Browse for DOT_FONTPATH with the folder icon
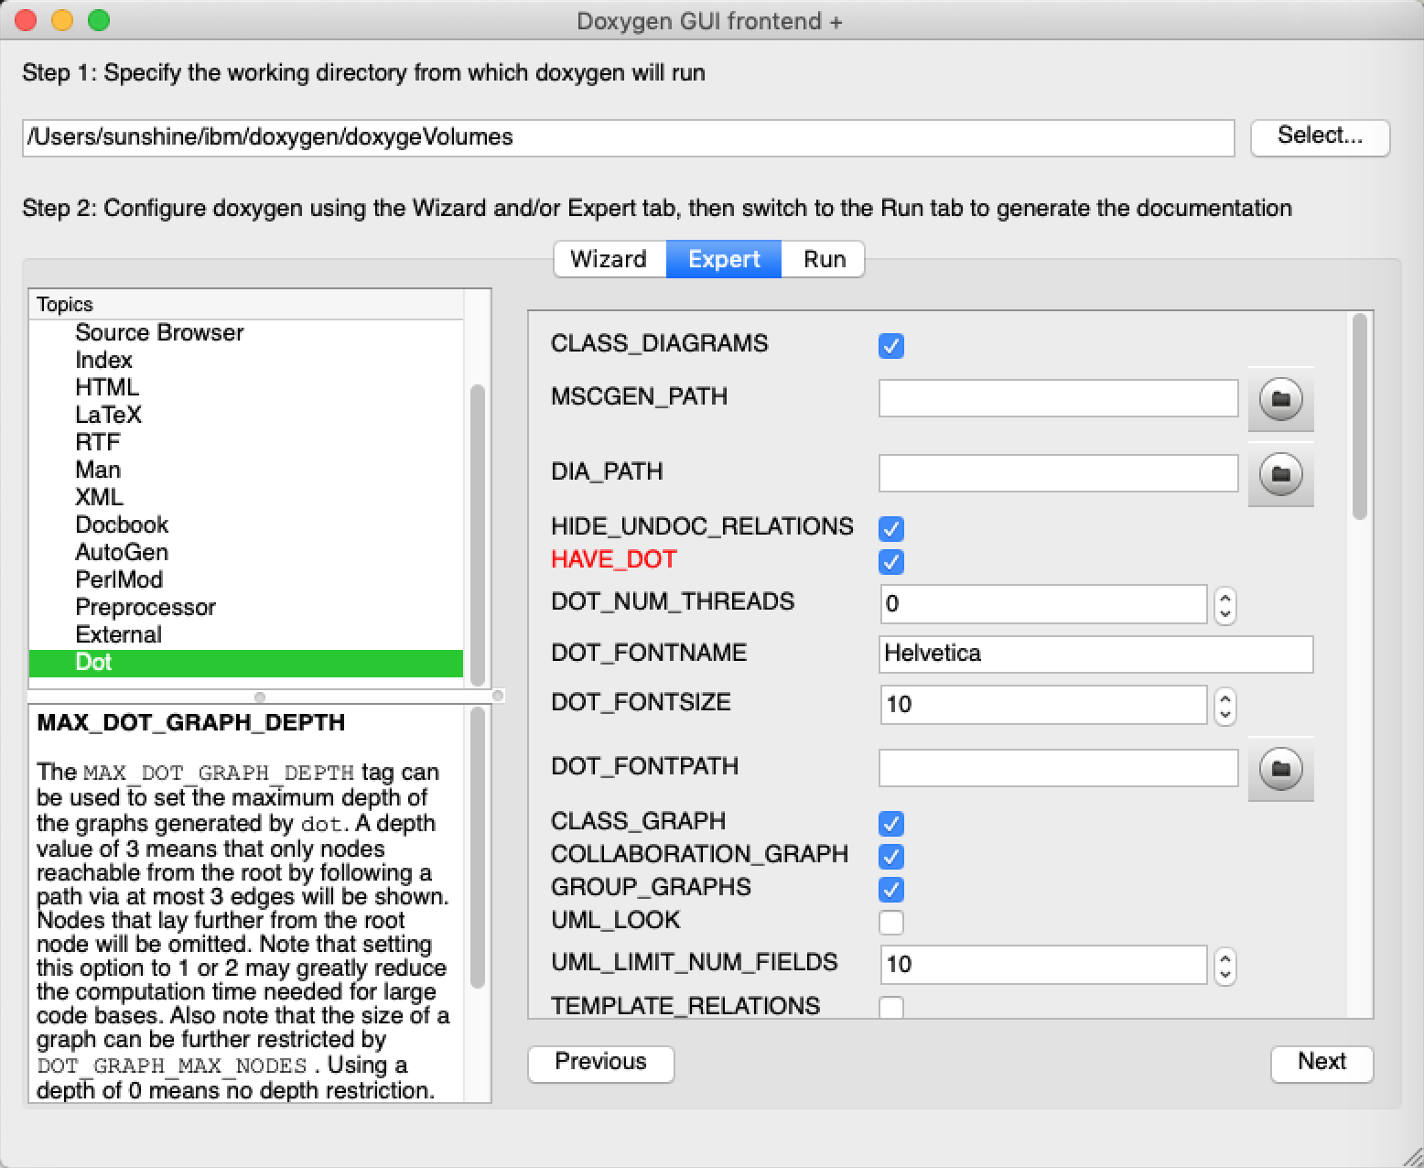 click(x=1281, y=769)
